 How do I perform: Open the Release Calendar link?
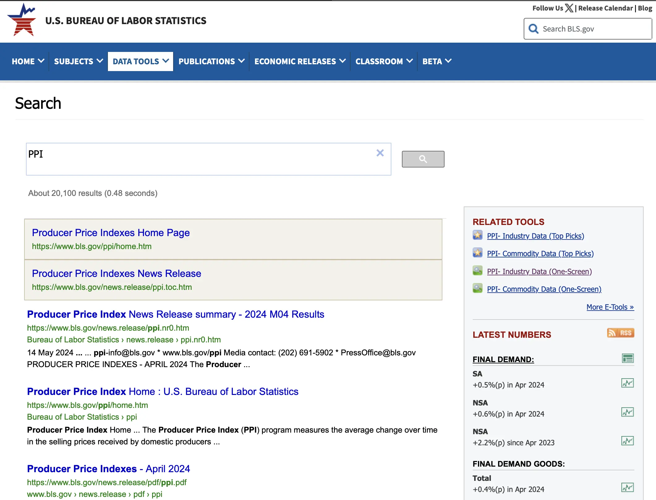point(606,8)
